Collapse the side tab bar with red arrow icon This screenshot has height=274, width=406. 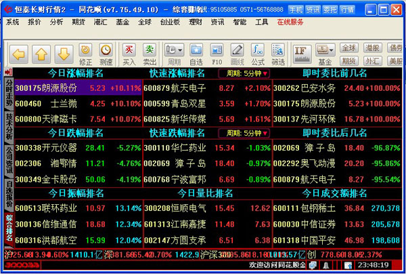9,72
